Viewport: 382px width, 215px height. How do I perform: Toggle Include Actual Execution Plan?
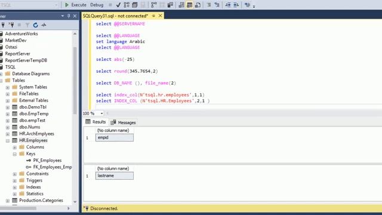point(154,5)
